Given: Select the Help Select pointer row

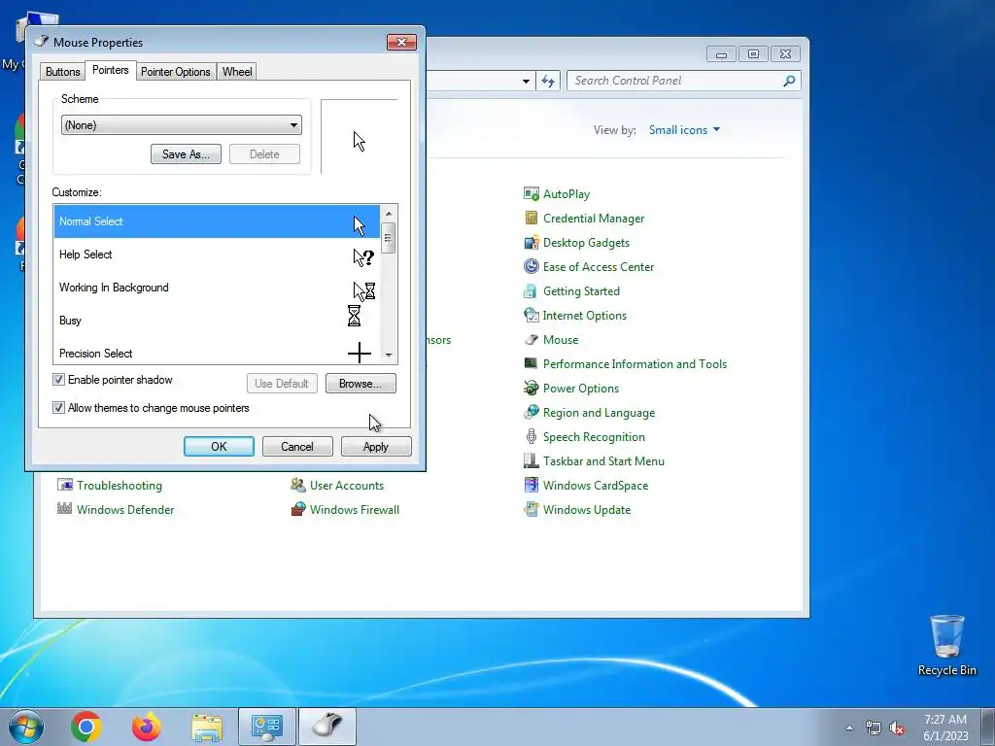Looking at the screenshot, I should coord(217,254).
